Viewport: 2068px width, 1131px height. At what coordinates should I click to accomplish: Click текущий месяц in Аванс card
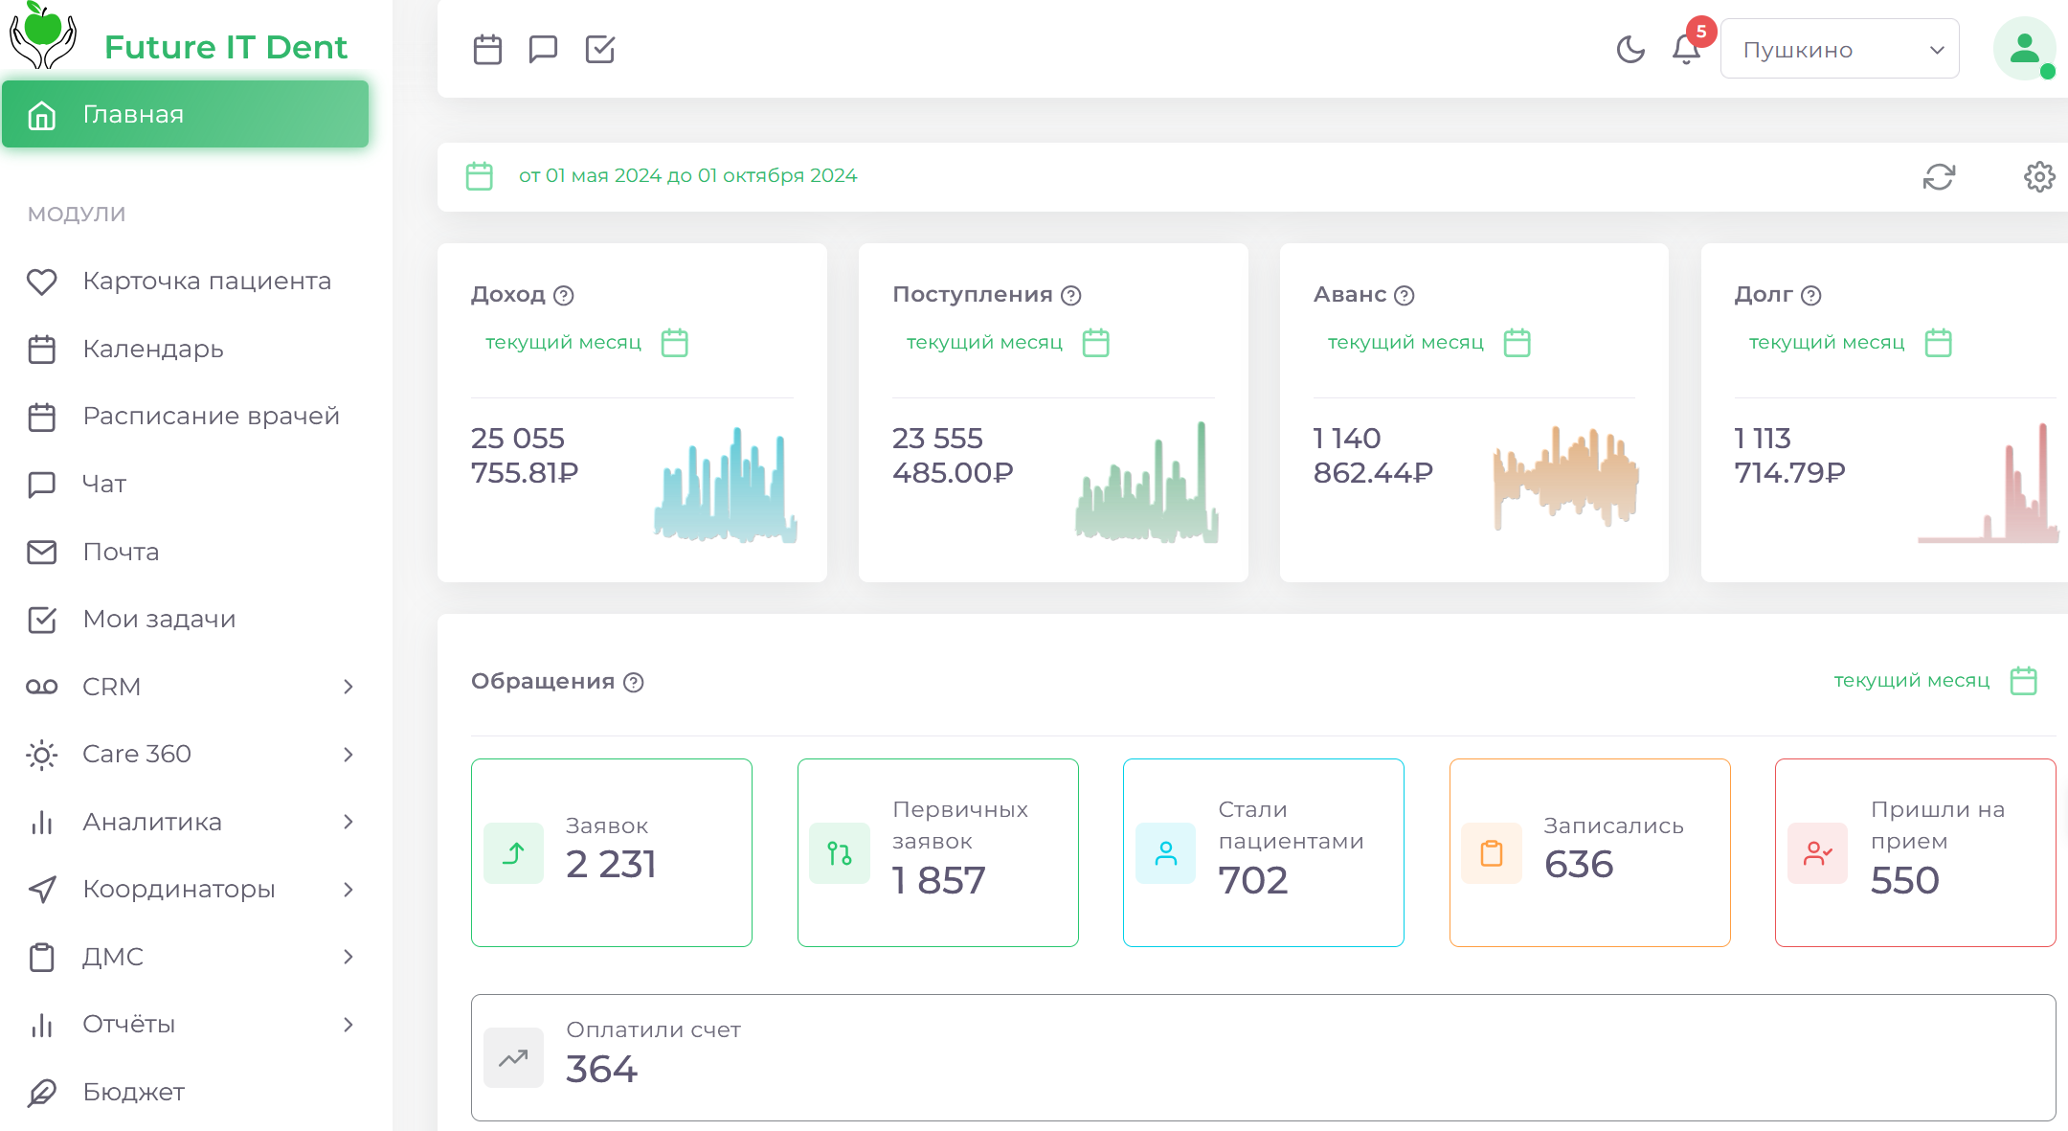1405,343
